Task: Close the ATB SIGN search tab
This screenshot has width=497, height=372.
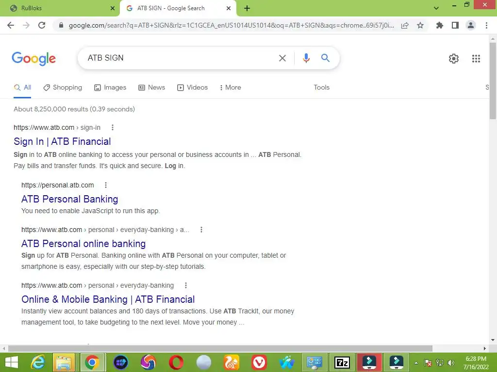Action: [x=229, y=8]
